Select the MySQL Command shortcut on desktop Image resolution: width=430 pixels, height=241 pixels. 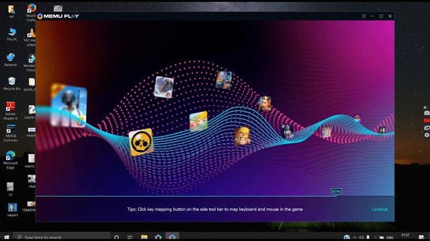click(11, 133)
